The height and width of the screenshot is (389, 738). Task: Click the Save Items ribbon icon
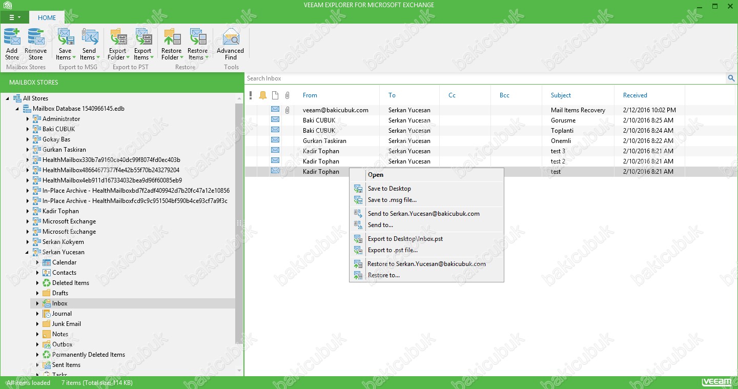click(65, 37)
